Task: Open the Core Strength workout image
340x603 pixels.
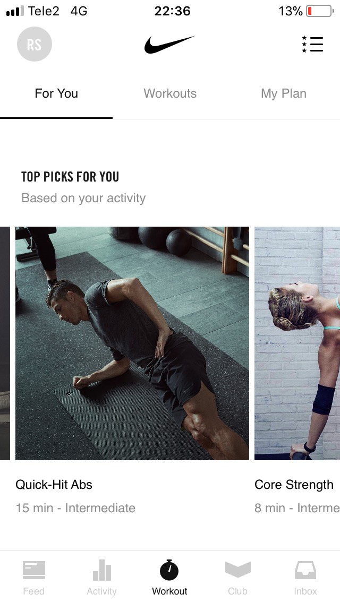Action: [x=297, y=343]
